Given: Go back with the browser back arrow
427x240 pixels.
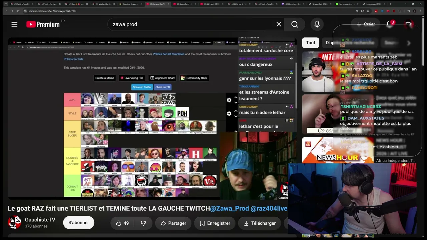Looking at the screenshot, I should (x=6, y=11).
